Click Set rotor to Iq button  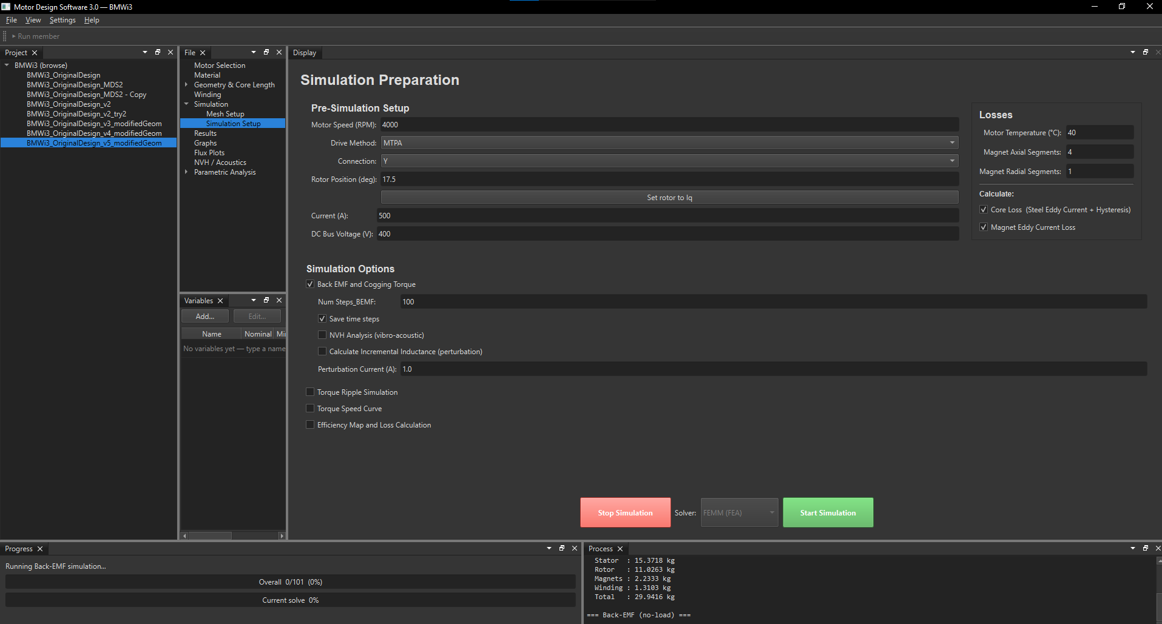point(669,197)
